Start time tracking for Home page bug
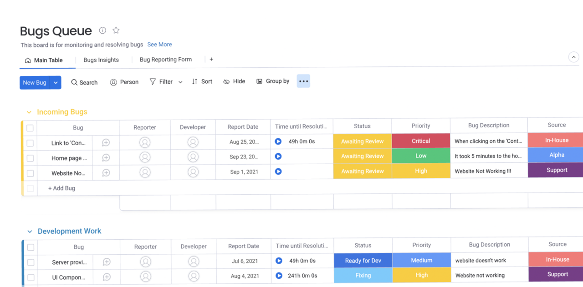The width and height of the screenshot is (583, 287). pos(278,156)
